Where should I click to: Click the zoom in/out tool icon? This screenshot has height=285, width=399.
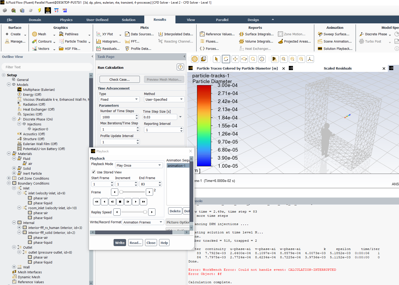click(244, 59)
